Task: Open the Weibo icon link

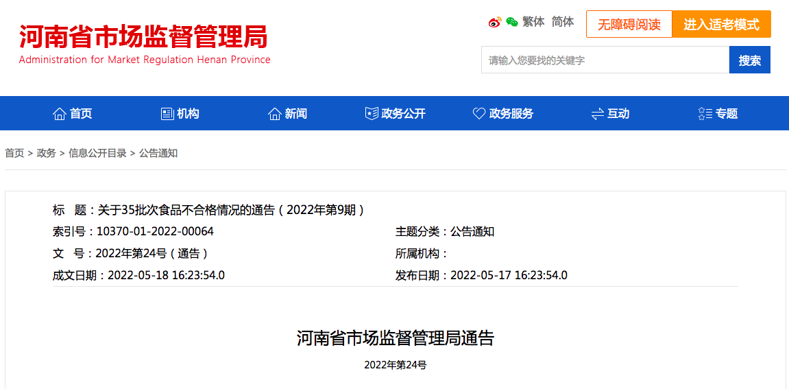Action: (495, 22)
